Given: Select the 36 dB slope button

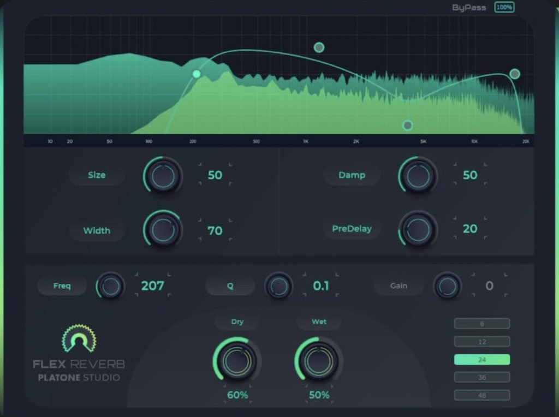Looking at the screenshot, I should click(482, 377).
